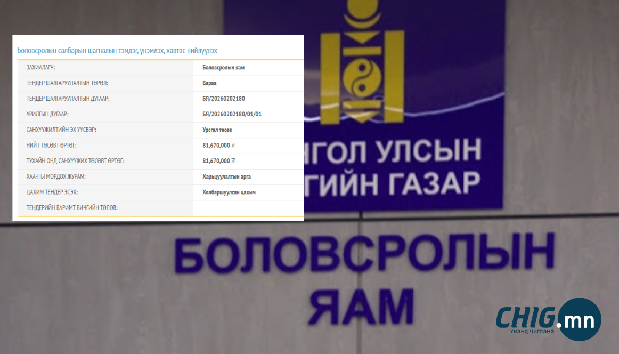Click the empty ТЕНДЕРИЙН БАРИМТ БИЧГИЙН ТӨЛӨВ value cell
Image resolution: width=619 pixels, height=354 pixels.
point(248,207)
